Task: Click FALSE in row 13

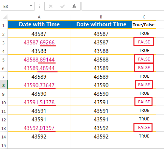Action: click(144, 127)
